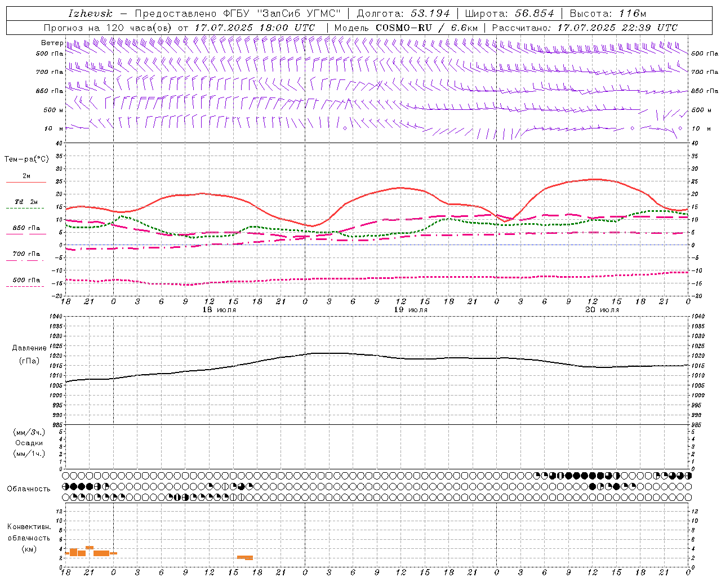Click the left 10 м wind level label
The height and width of the screenshot is (577, 721).
pos(54,128)
